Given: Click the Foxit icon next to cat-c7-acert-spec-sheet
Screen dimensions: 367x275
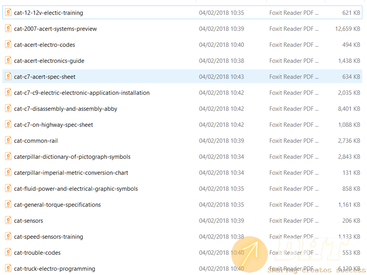Looking at the screenshot, I should point(8,76).
